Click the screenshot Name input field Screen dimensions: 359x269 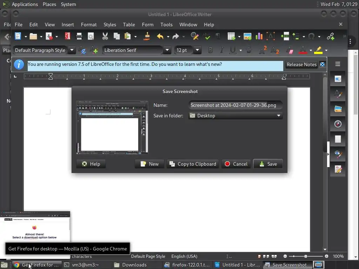pos(236,105)
